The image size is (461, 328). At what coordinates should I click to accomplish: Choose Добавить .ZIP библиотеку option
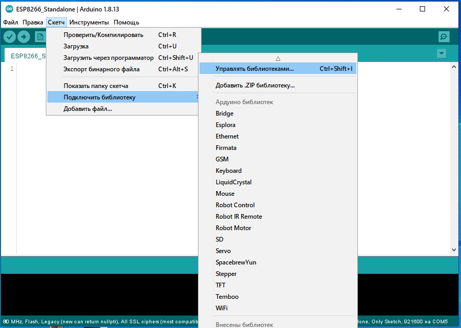coord(255,85)
